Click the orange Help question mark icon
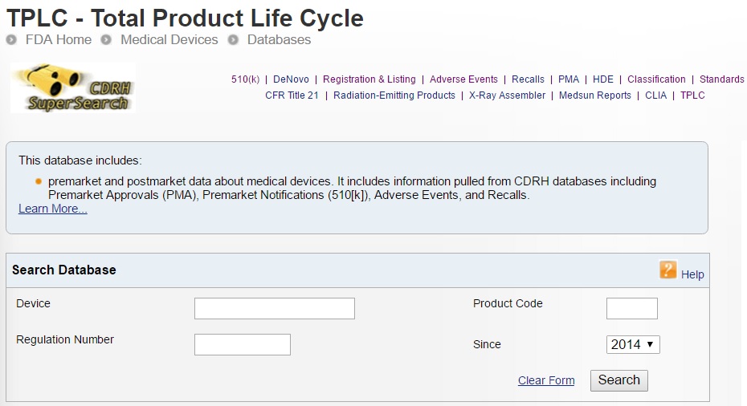747x406 pixels. point(668,270)
